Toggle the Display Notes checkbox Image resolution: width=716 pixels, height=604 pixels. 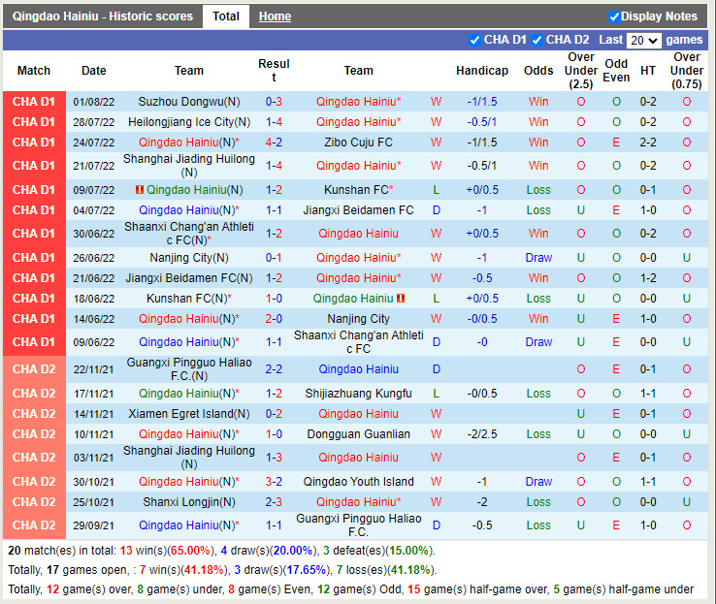tap(614, 16)
